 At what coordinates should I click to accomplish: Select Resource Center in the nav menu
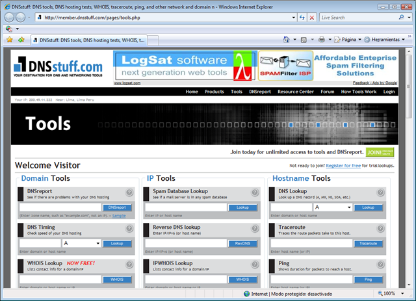(x=295, y=92)
